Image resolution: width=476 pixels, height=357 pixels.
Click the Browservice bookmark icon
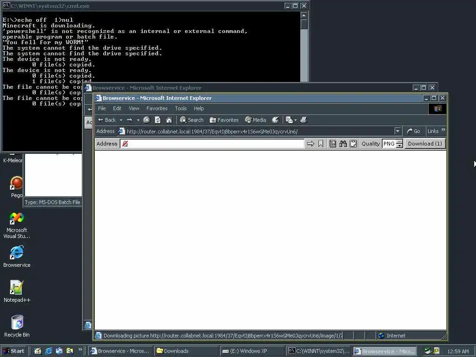pos(321,144)
